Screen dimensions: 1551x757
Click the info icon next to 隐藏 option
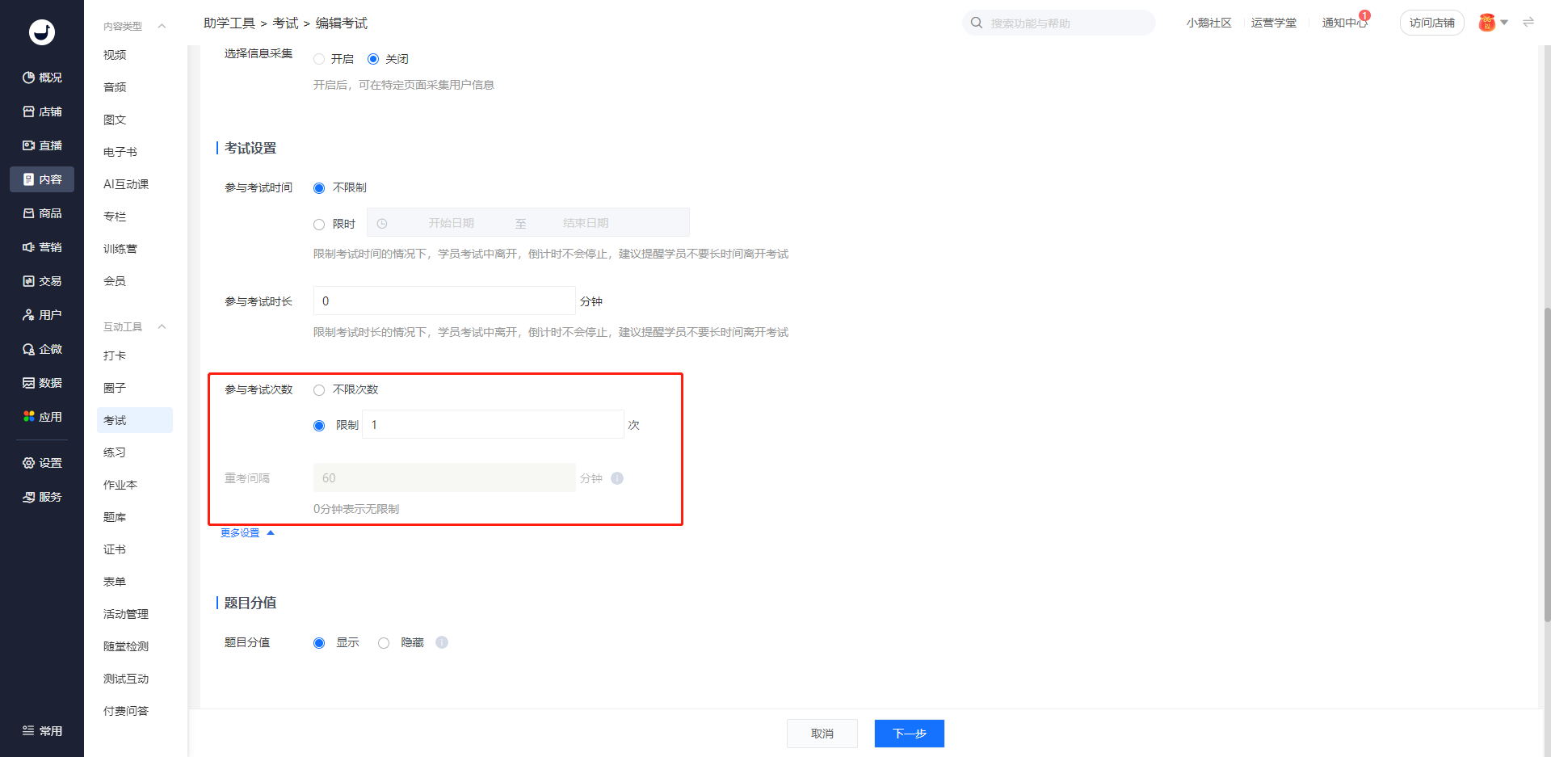tap(442, 642)
